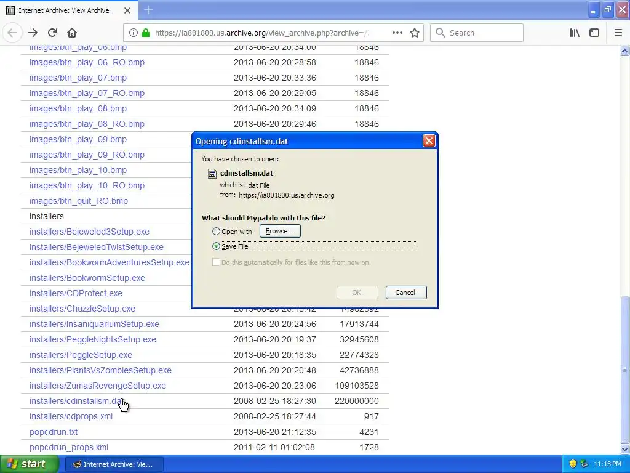
Task: Click the page scrollbar down arrow
Action: [x=624, y=449]
